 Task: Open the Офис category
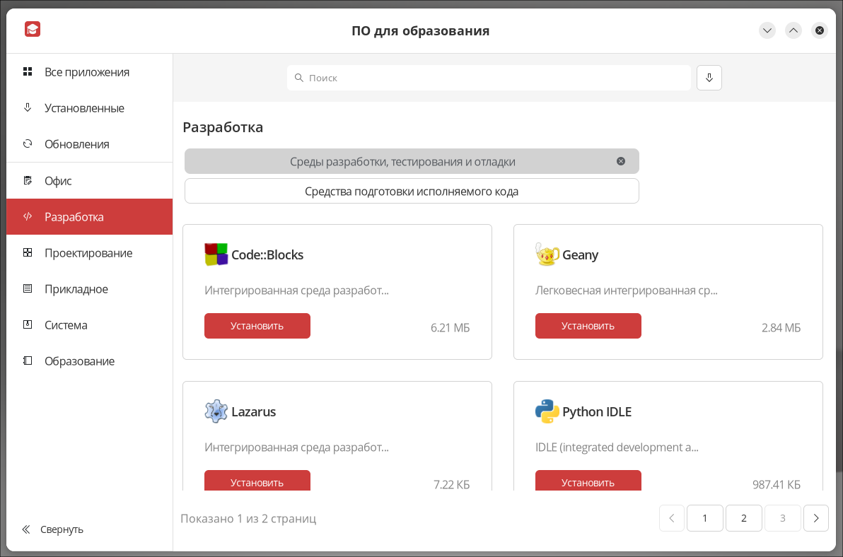[x=89, y=180]
